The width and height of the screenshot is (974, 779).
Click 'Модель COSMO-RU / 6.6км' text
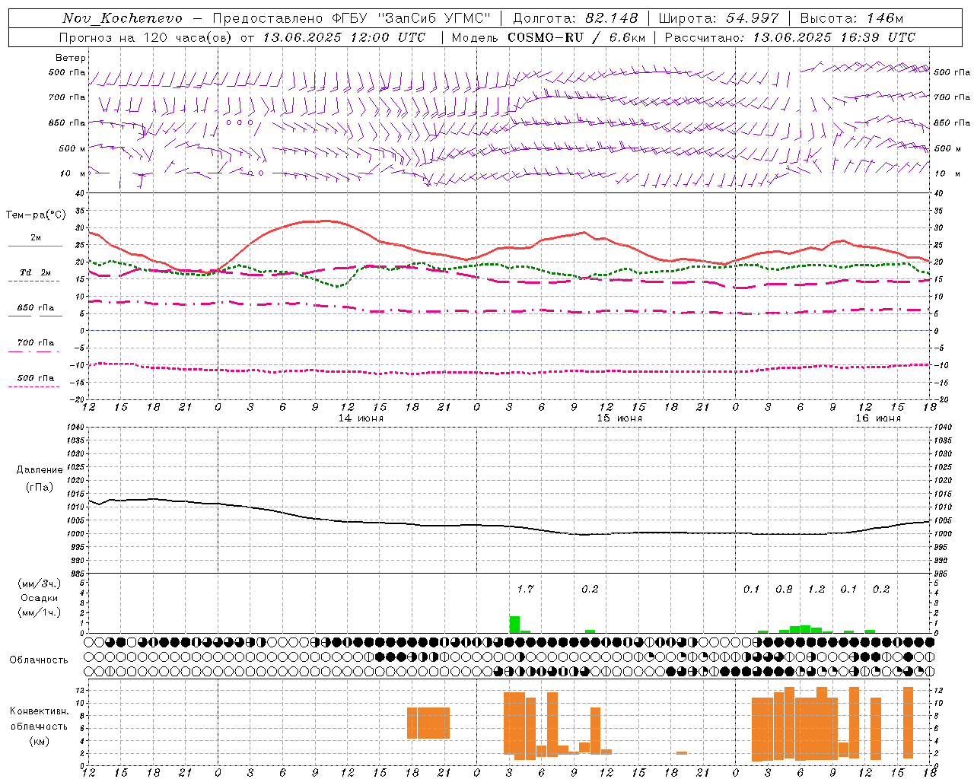[x=548, y=37]
